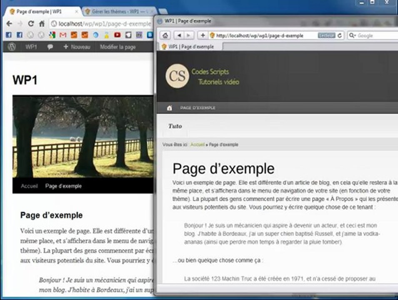Open the YouTube bookmark in Chrome
The width and height of the screenshot is (398, 300).
click(x=117, y=35)
